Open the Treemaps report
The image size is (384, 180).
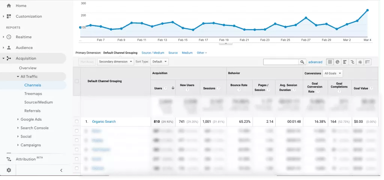click(x=33, y=94)
